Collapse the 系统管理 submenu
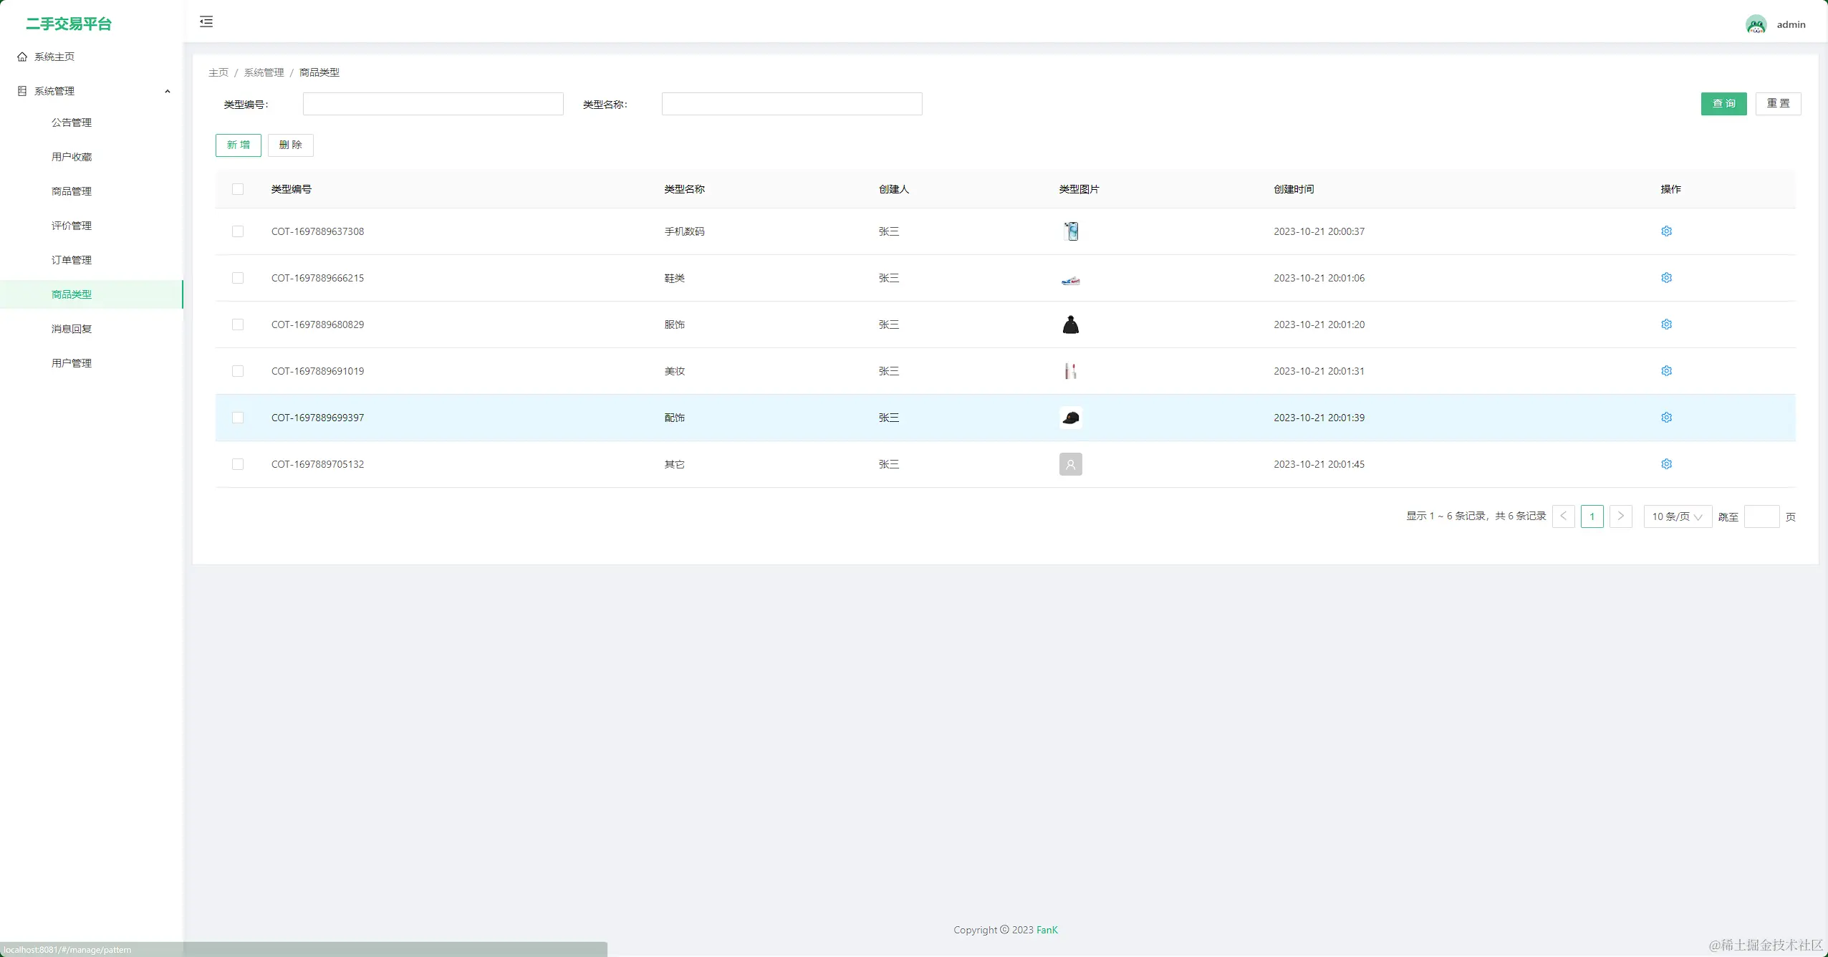1828x957 pixels. coord(167,91)
